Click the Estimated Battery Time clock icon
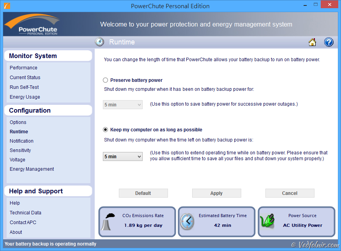Image resolution: width=341 pixels, height=251 pixels. (x=187, y=221)
